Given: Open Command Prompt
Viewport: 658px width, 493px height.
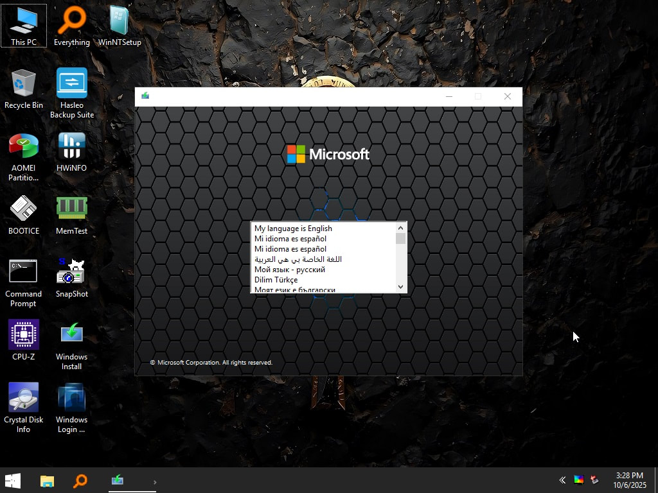Looking at the screenshot, I should [24, 271].
